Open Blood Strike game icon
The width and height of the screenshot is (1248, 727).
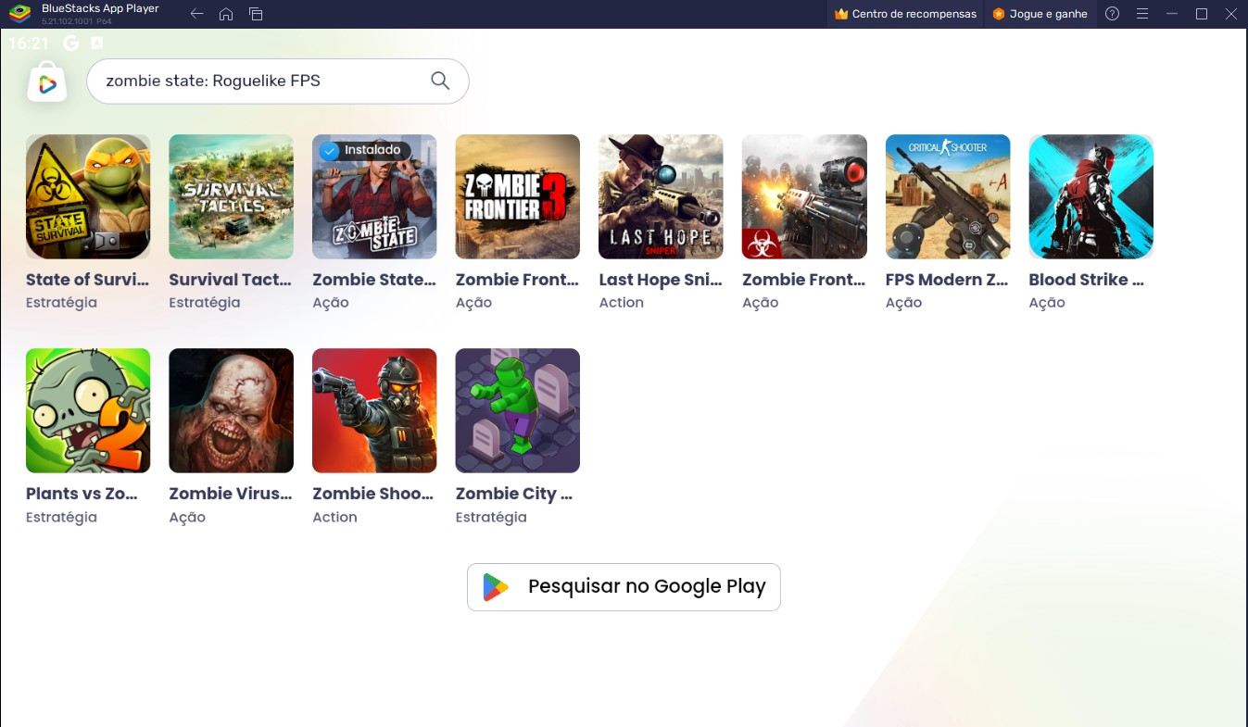click(1091, 196)
